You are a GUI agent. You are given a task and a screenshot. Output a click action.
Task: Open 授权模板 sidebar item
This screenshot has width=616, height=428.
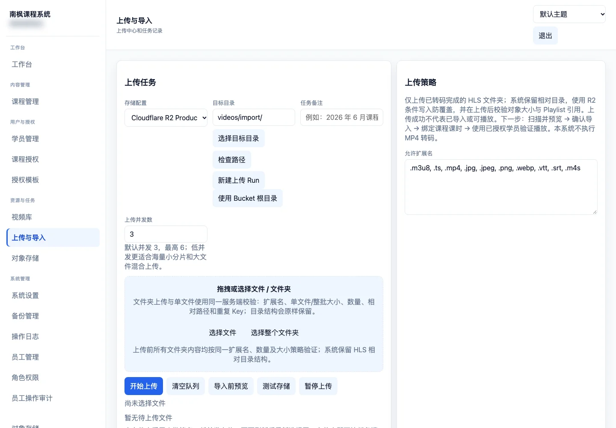[53, 180]
